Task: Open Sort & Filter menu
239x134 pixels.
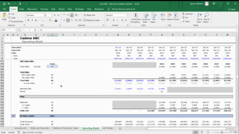Action: click(x=199, y=18)
